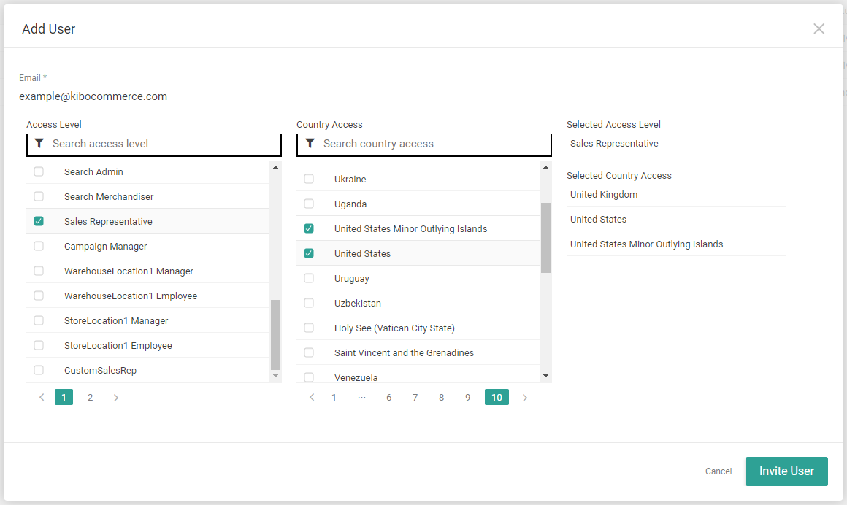Open page 6 of the Country Access list

(388, 397)
